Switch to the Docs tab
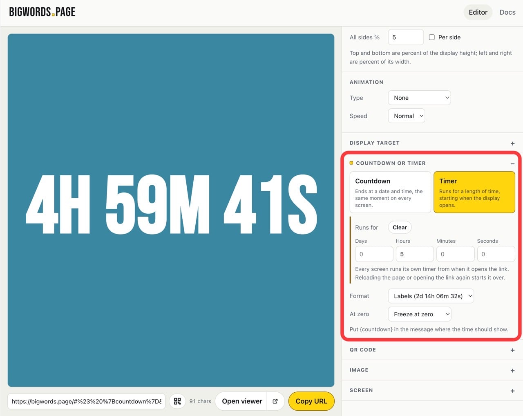523x416 pixels. pos(507,12)
